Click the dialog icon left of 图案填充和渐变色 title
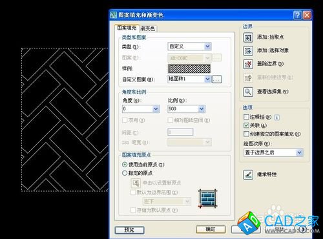 (114, 15)
